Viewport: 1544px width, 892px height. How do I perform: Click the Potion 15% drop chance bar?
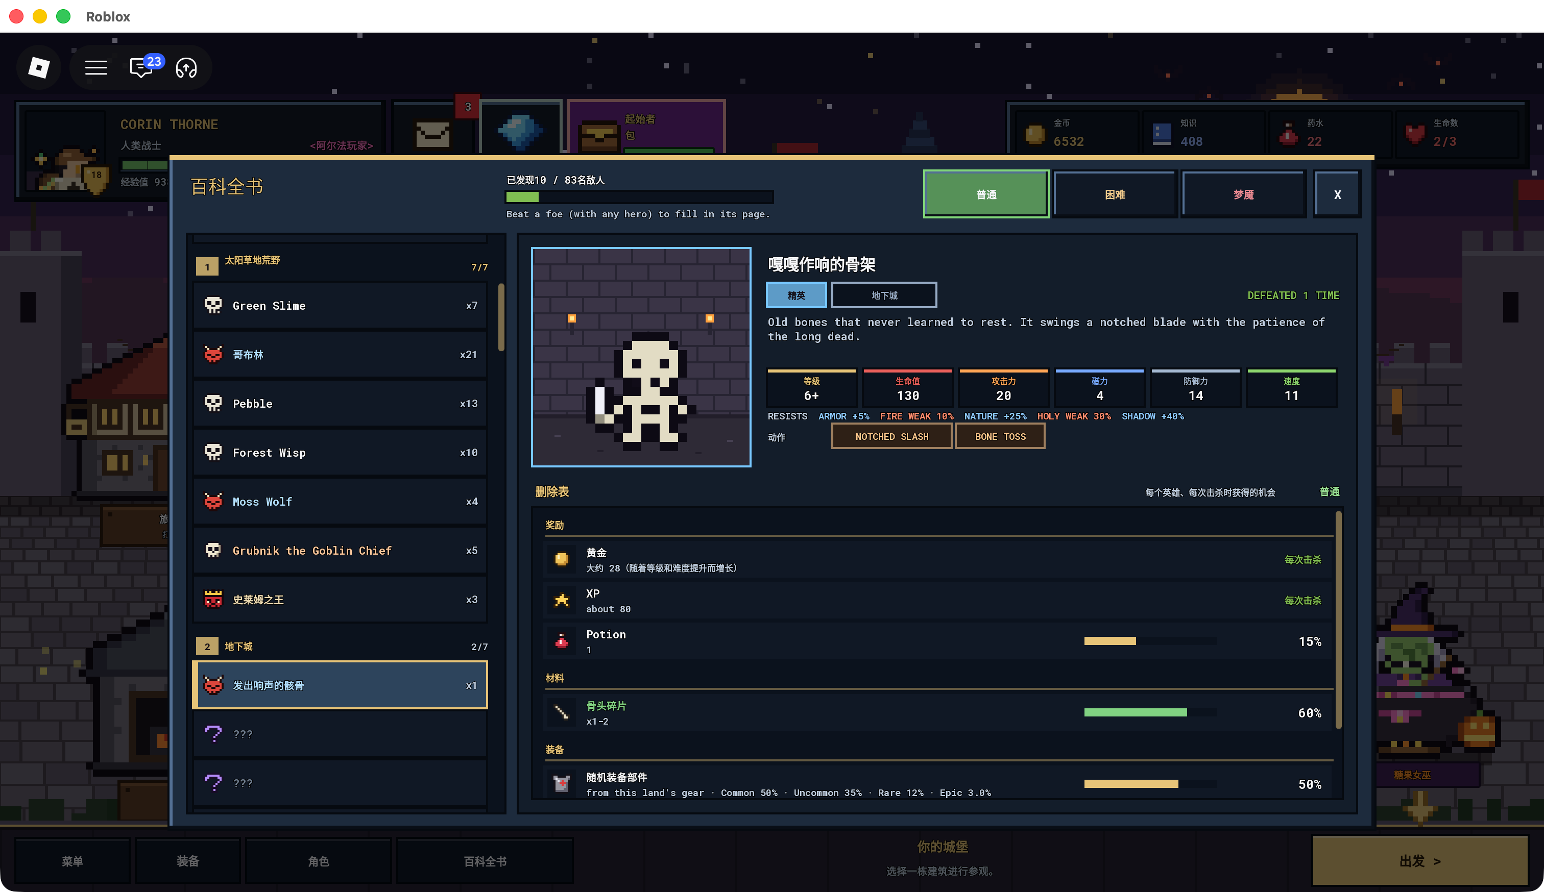click(x=1150, y=641)
